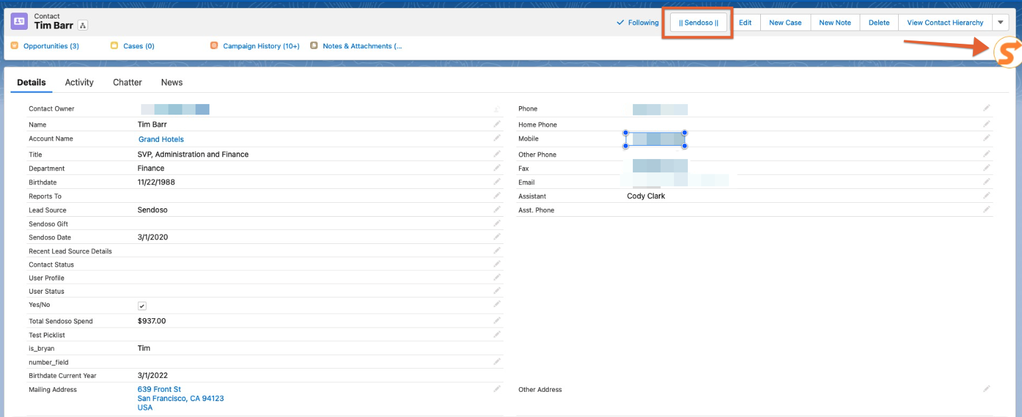Open the Activity tab
The width and height of the screenshot is (1022, 417).
point(80,83)
